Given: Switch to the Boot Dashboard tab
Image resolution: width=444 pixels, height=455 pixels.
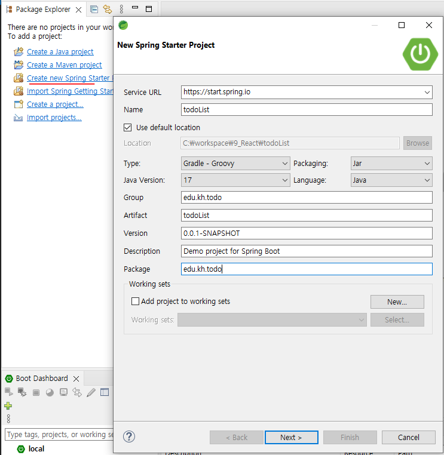Looking at the screenshot, I should (42, 379).
